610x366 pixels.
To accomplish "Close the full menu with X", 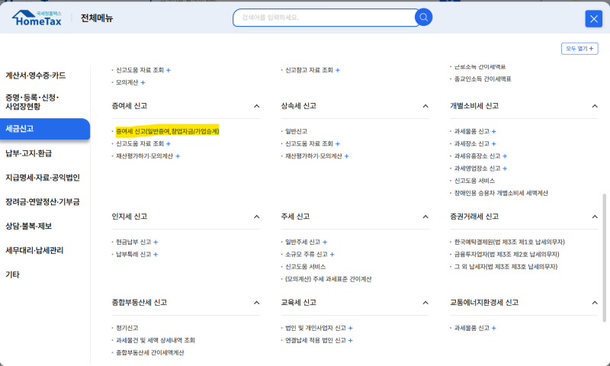I will (x=594, y=18).
